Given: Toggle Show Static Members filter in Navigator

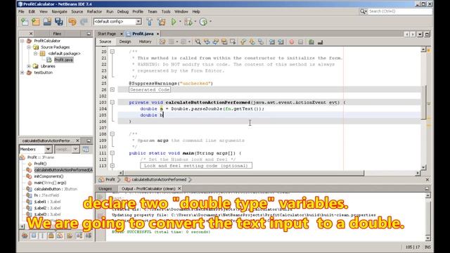Looking at the screenshot, I should pyautogui.click(x=42, y=235).
